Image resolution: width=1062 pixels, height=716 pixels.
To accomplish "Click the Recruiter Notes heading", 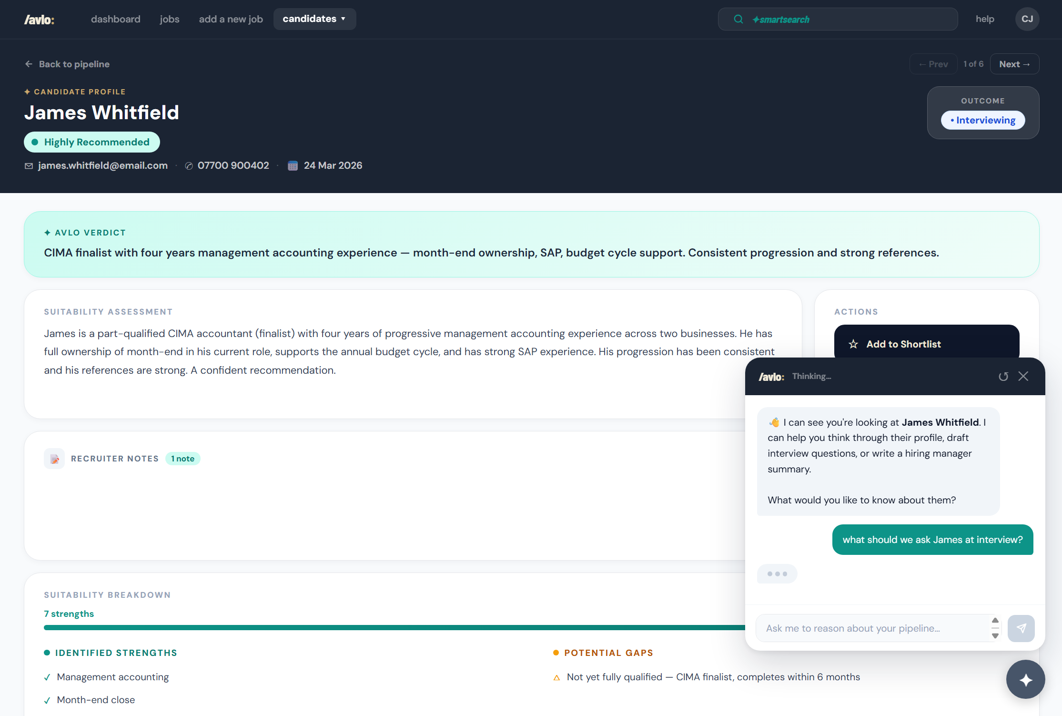I will pyautogui.click(x=115, y=459).
